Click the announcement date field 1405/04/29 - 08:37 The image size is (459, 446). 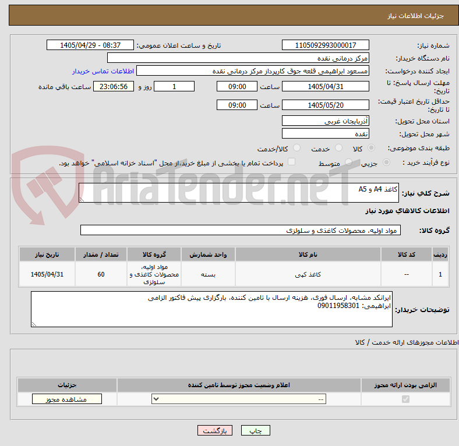click(90, 45)
